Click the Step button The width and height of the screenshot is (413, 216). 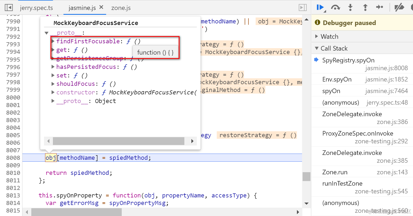coord(380,7)
